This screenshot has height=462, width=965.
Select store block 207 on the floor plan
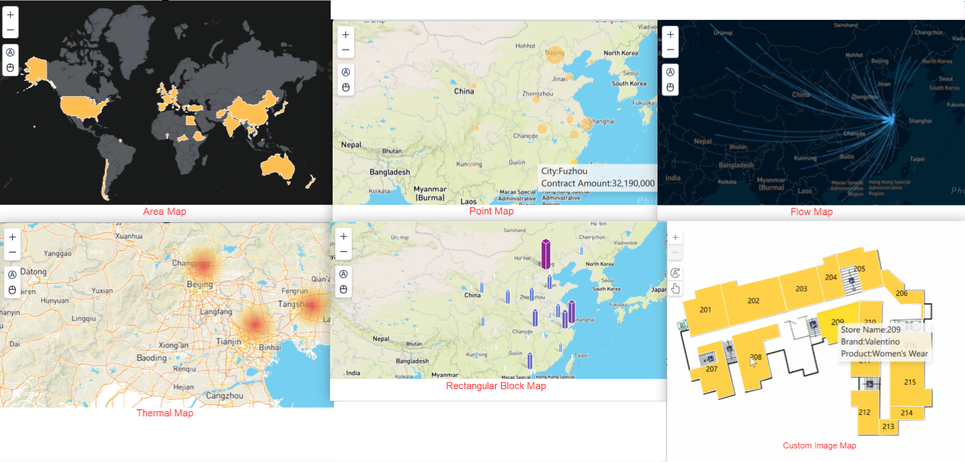pyautogui.click(x=712, y=369)
